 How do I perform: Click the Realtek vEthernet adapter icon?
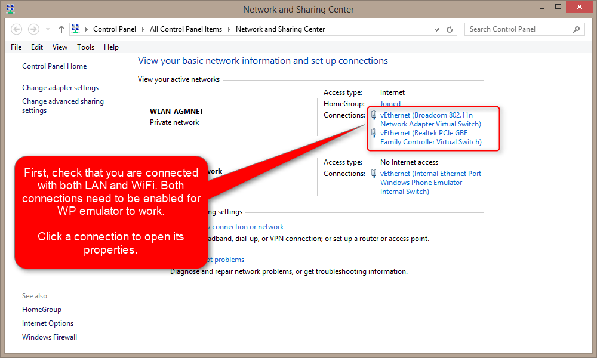pyautogui.click(x=374, y=133)
